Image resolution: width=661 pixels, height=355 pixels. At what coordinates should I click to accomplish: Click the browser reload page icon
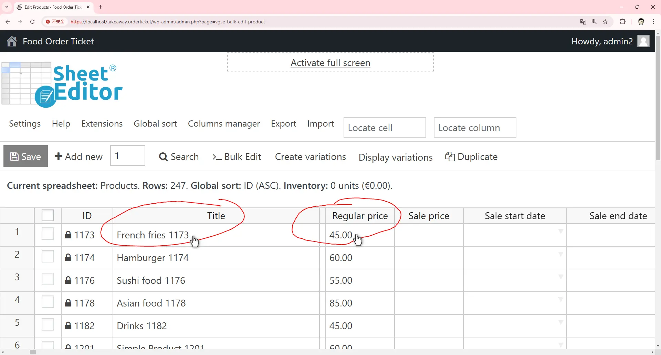[32, 22]
